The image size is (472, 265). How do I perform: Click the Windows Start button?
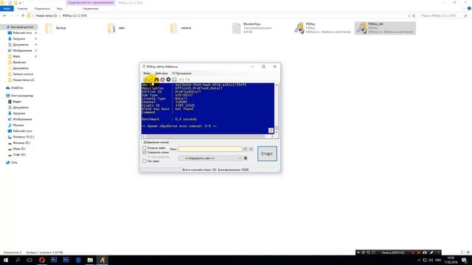pyautogui.click(x=6, y=260)
